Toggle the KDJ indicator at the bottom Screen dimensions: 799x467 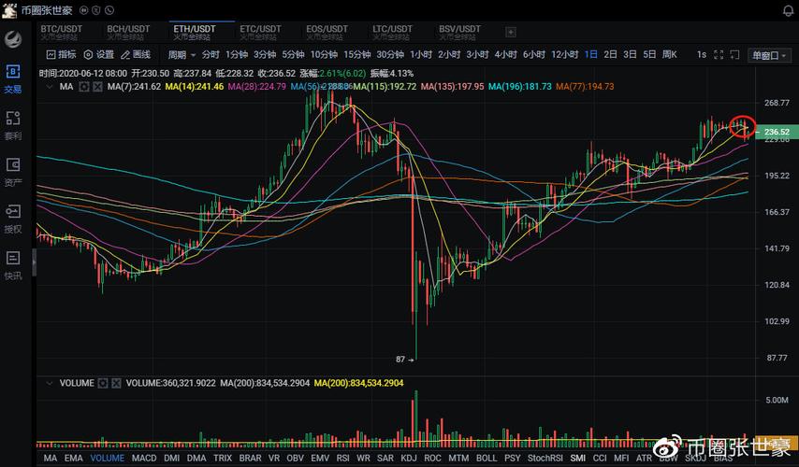407,459
